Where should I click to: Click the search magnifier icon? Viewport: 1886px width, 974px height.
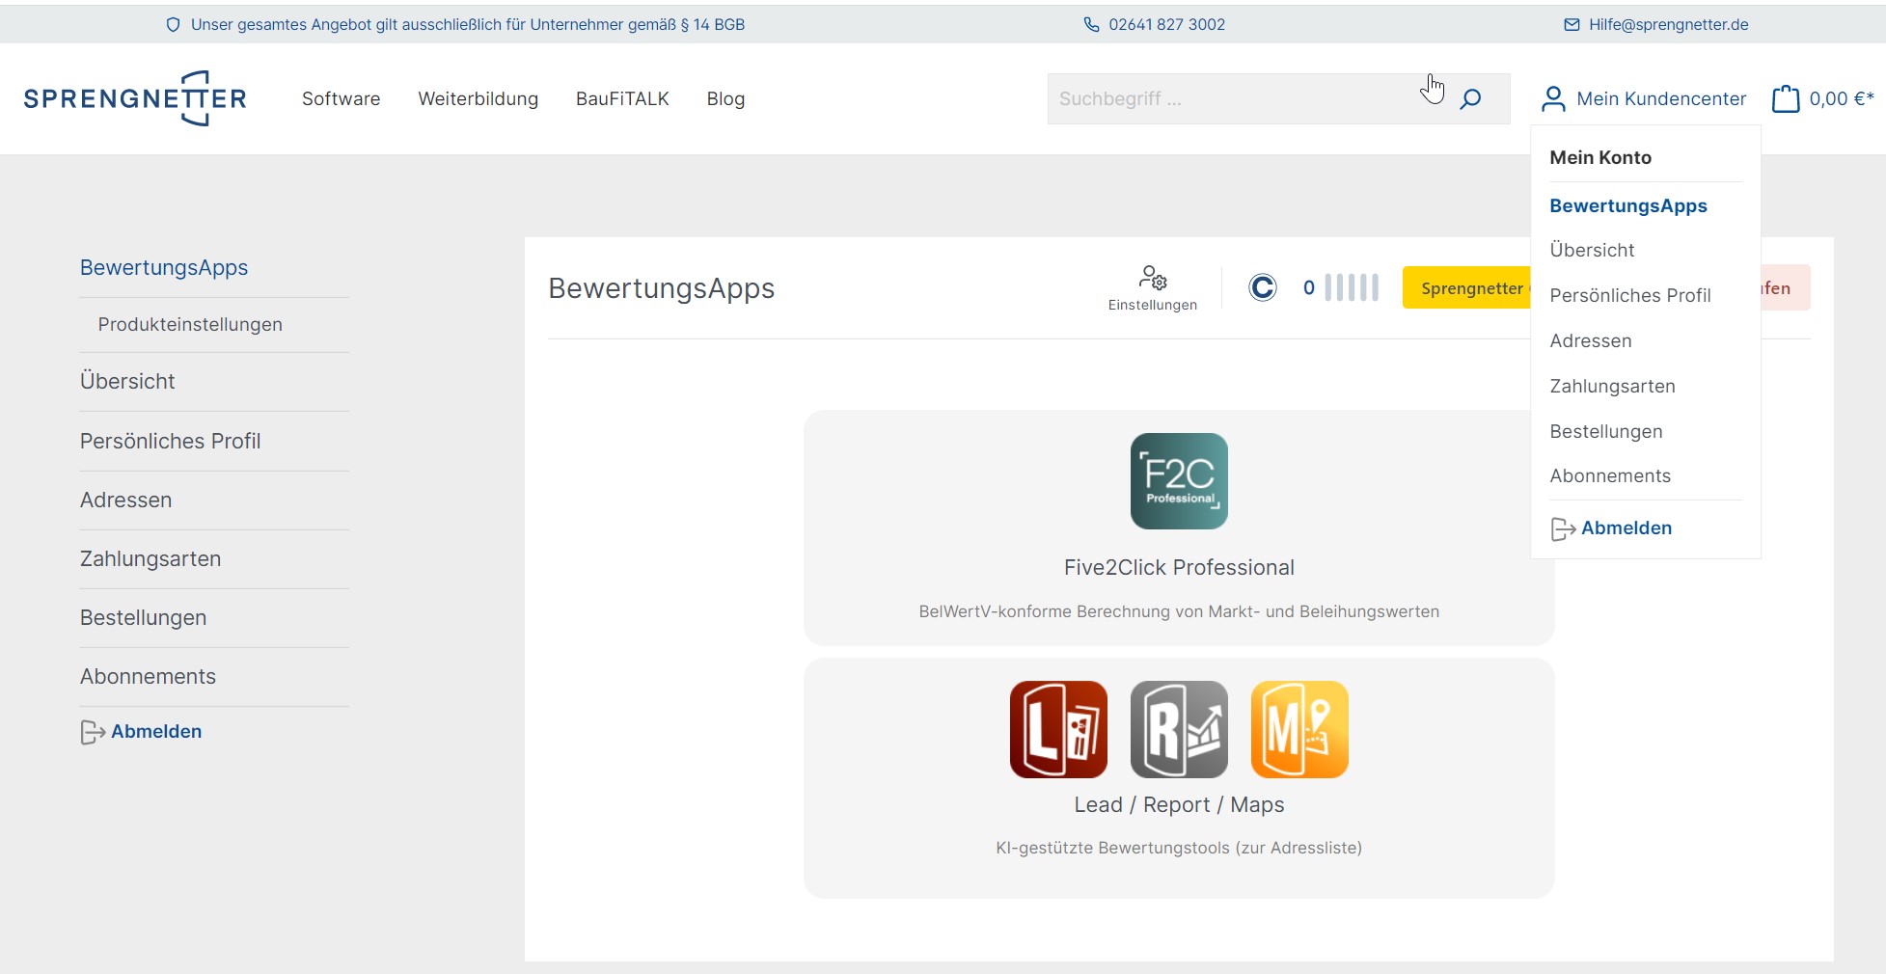pos(1470,98)
